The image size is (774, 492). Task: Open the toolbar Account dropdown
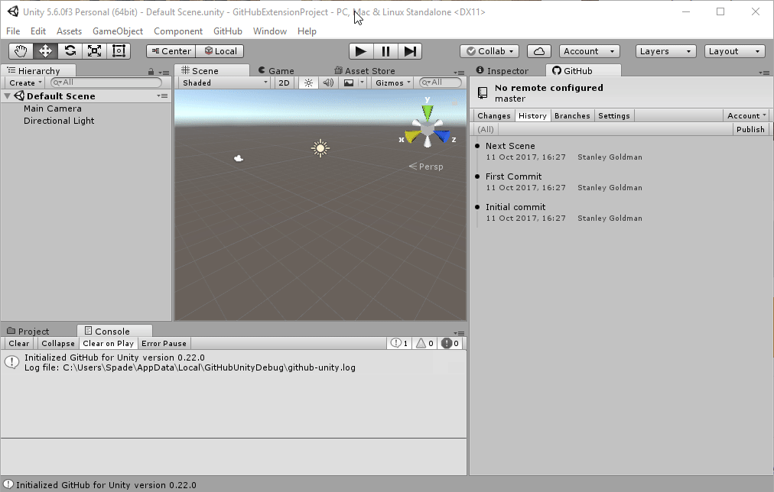pyautogui.click(x=589, y=51)
